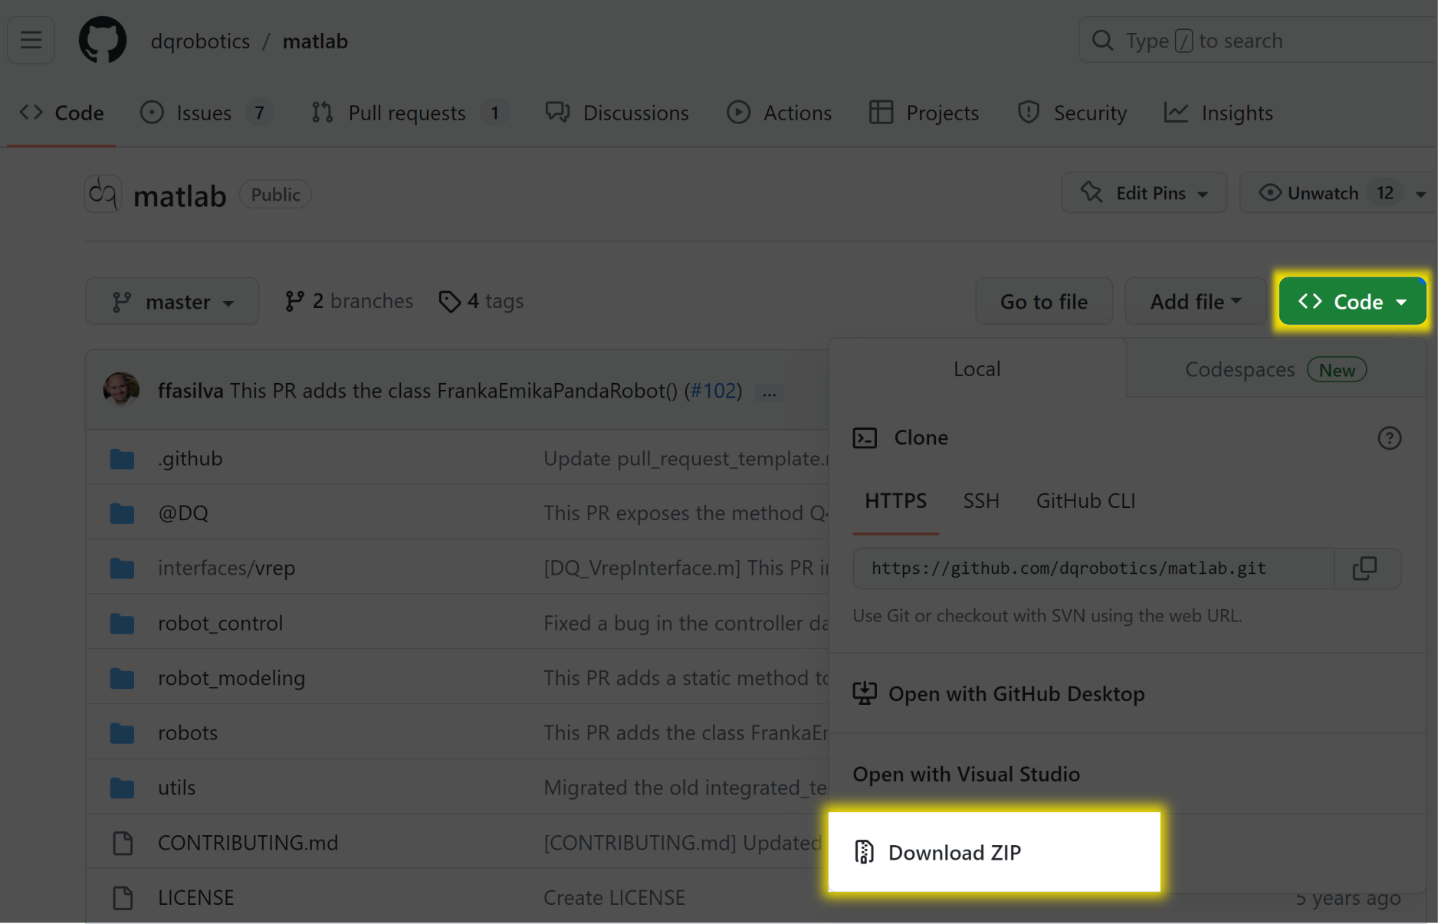
Task: Switch to the Codespaces tab
Action: pos(1275,369)
